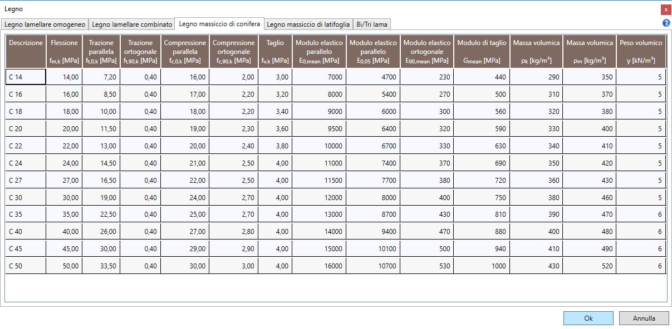Close the Legno dialog with red X

666,9
